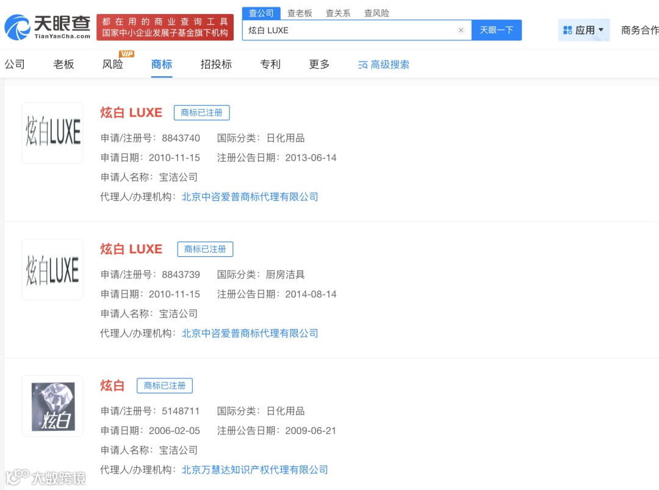The height and width of the screenshot is (490, 659).
Task: Switch to the 商标 results tab
Action: point(162,64)
